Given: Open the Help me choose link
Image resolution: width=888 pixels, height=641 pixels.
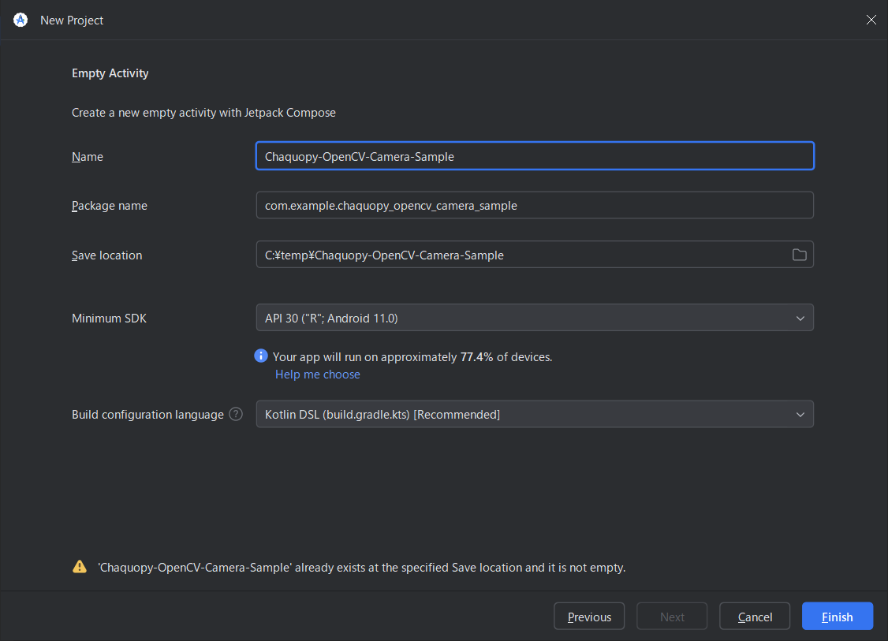Looking at the screenshot, I should pyautogui.click(x=318, y=375).
